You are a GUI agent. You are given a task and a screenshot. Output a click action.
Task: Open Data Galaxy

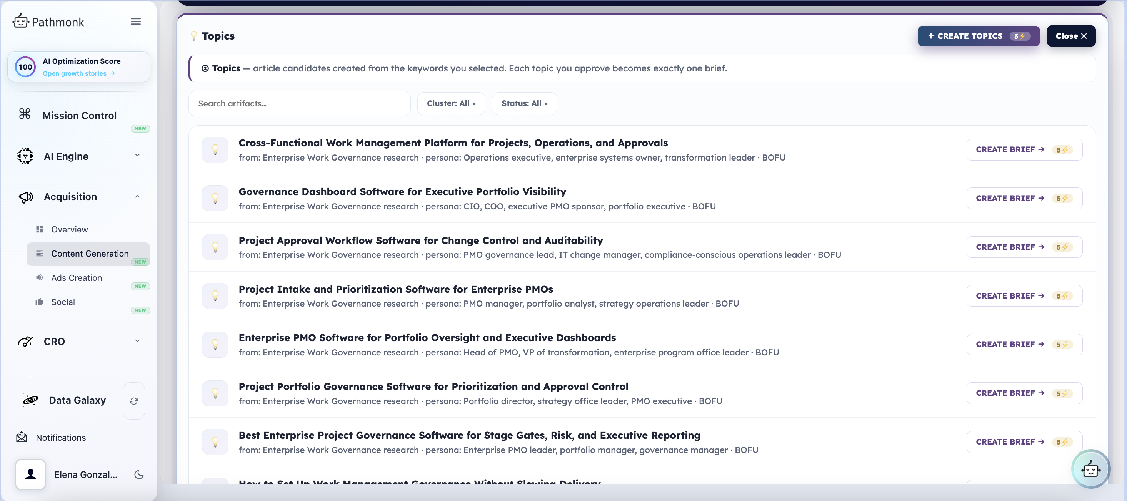click(77, 400)
